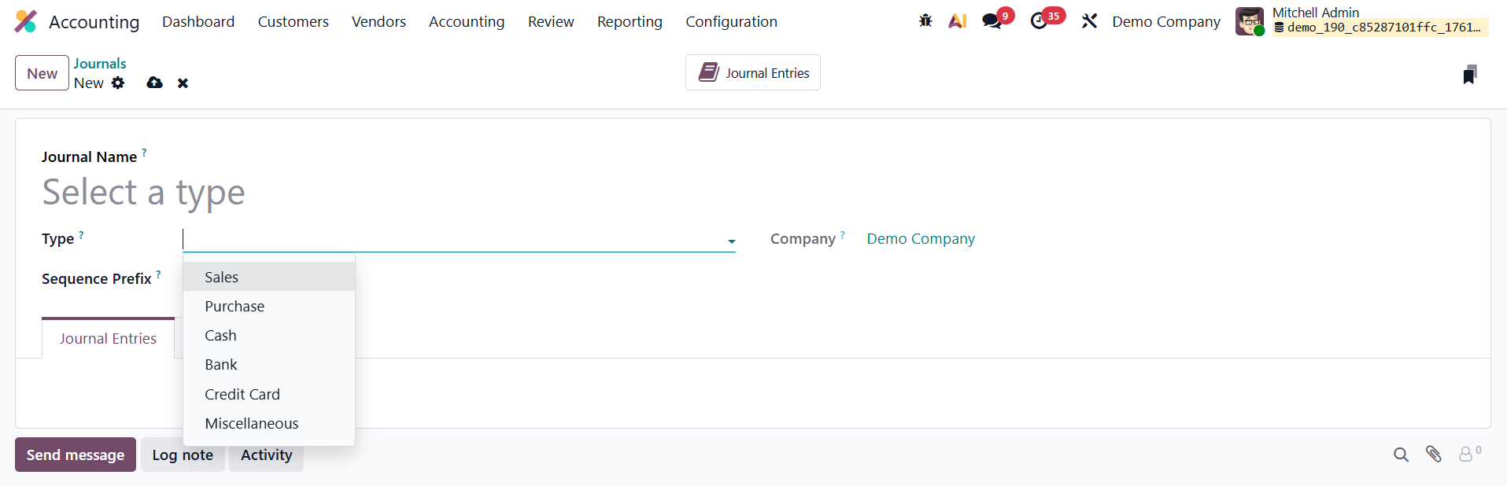
Task: Select Bank journal type
Action: tap(269, 364)
